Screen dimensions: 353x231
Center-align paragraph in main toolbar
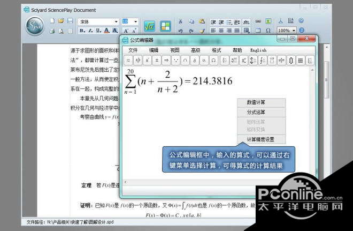click(221, 31)
